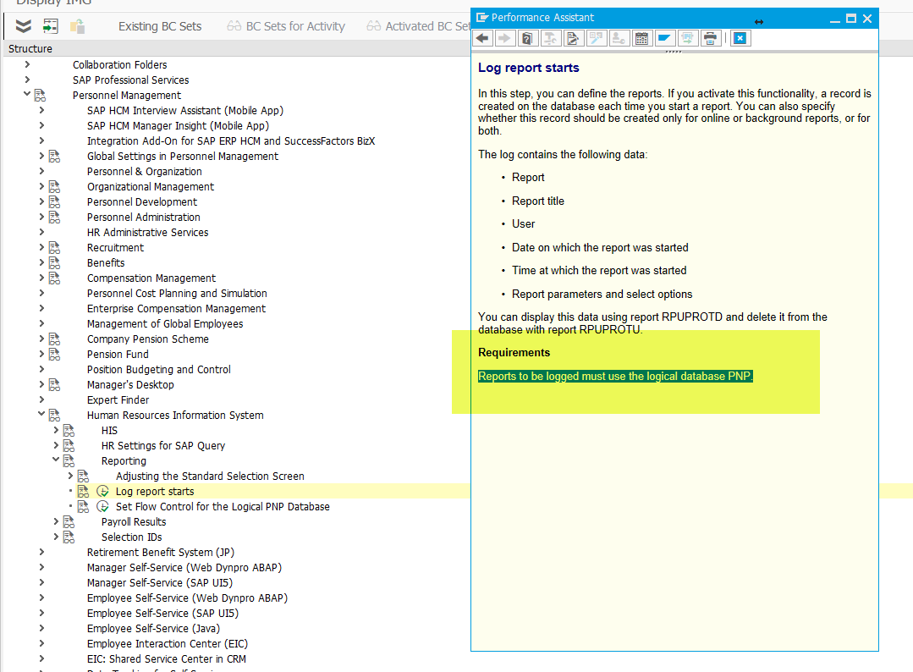Select the Personnel Cost Planning and Simulation row
This screenshot has width=913, height=672.
click(177, 294)
